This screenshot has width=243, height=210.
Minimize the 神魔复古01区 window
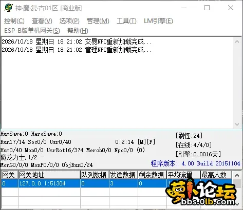184,8
